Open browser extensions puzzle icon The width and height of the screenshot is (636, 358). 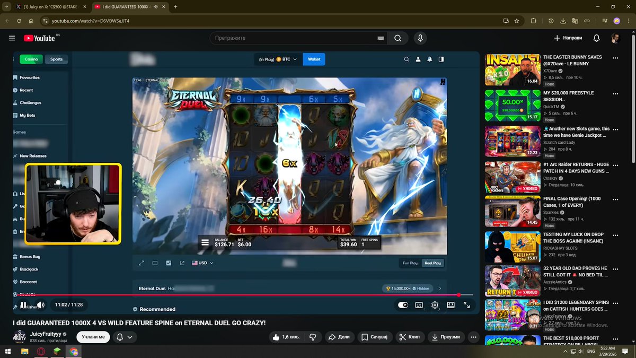(x=533, y=21)
